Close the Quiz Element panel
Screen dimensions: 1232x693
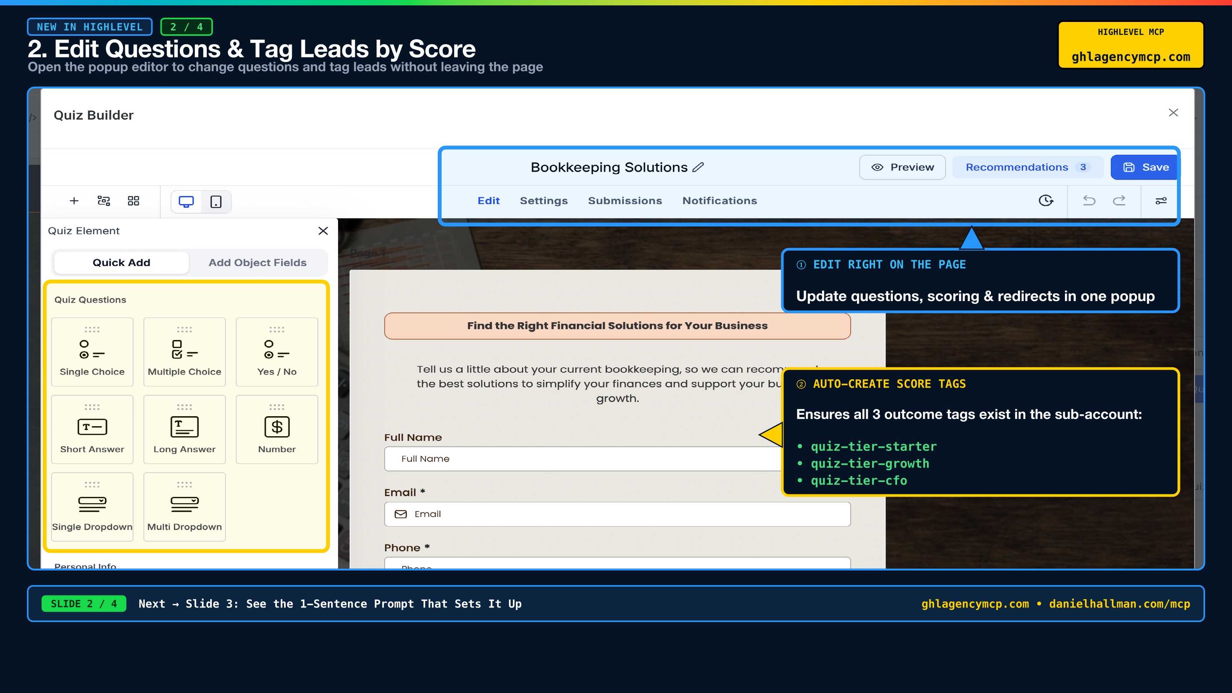(323, 231)
